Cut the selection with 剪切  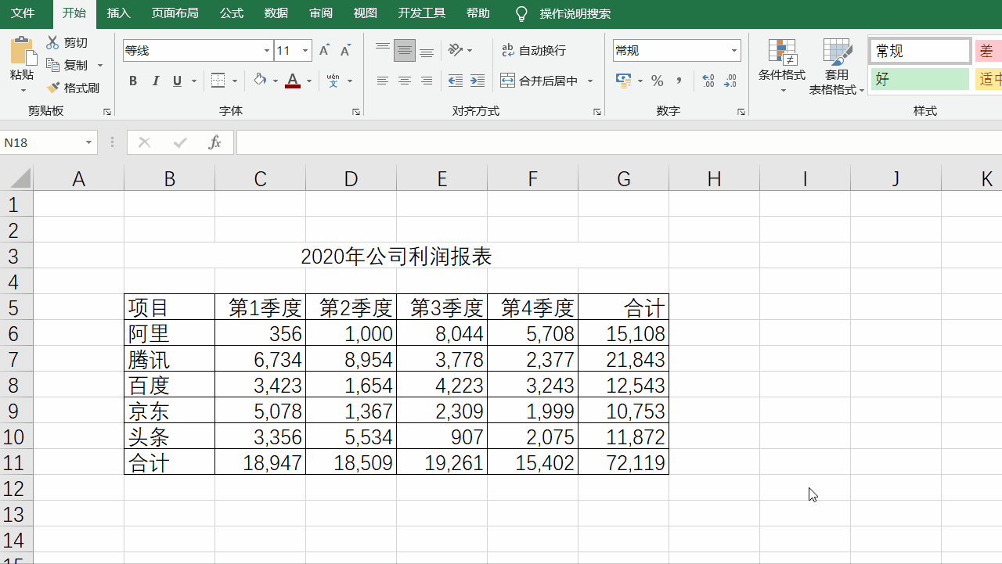[67, 43]
